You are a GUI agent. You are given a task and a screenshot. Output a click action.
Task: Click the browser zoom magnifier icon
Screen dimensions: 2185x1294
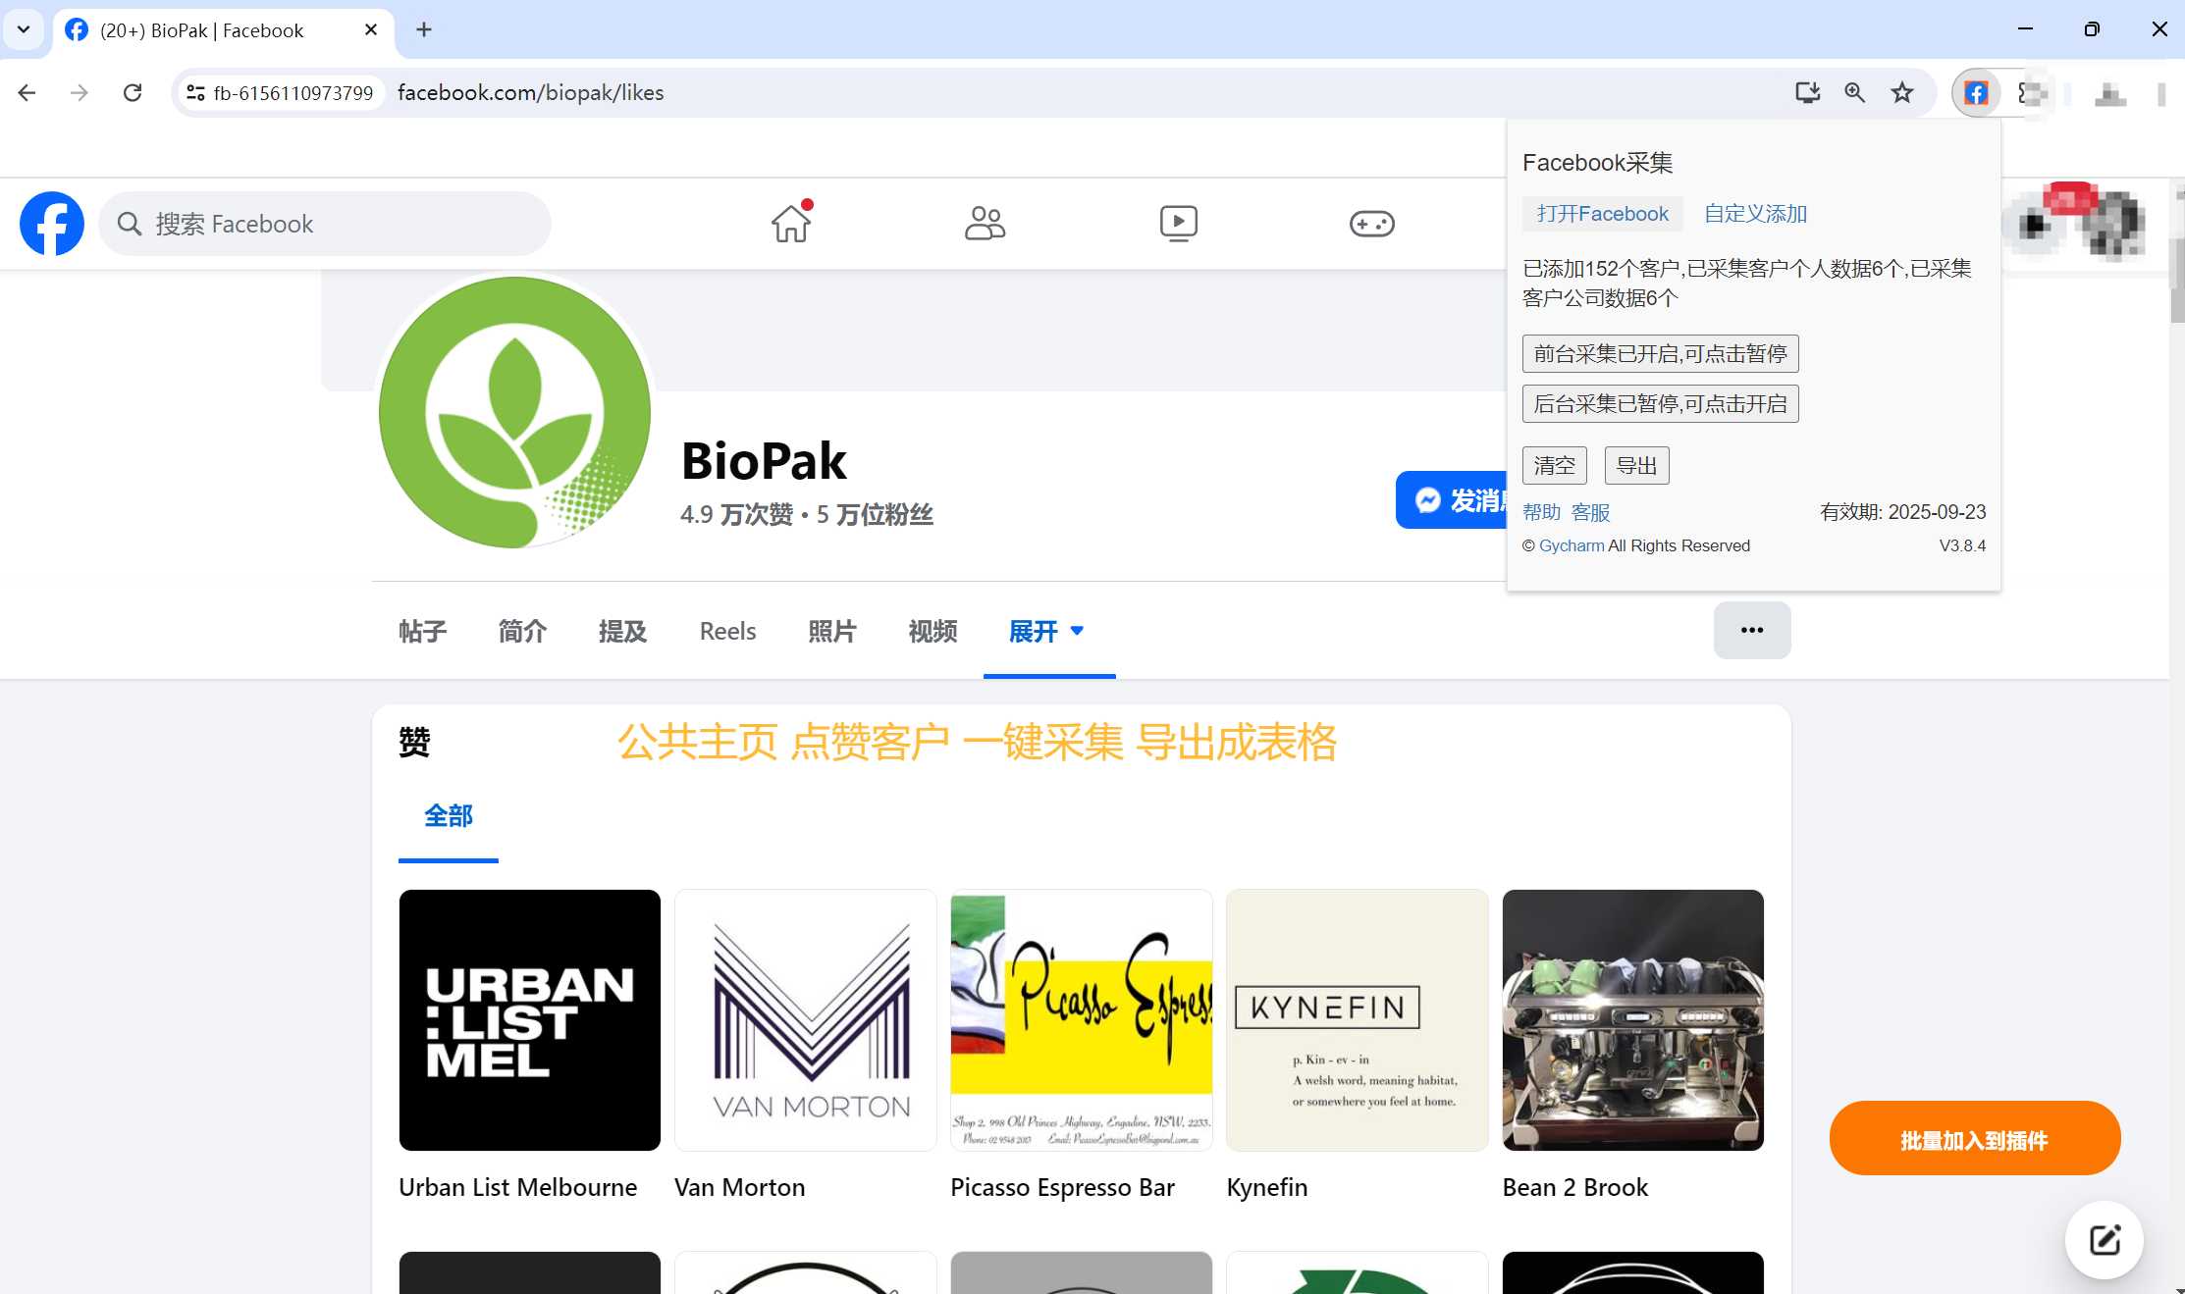click(x=1854, y=93)
